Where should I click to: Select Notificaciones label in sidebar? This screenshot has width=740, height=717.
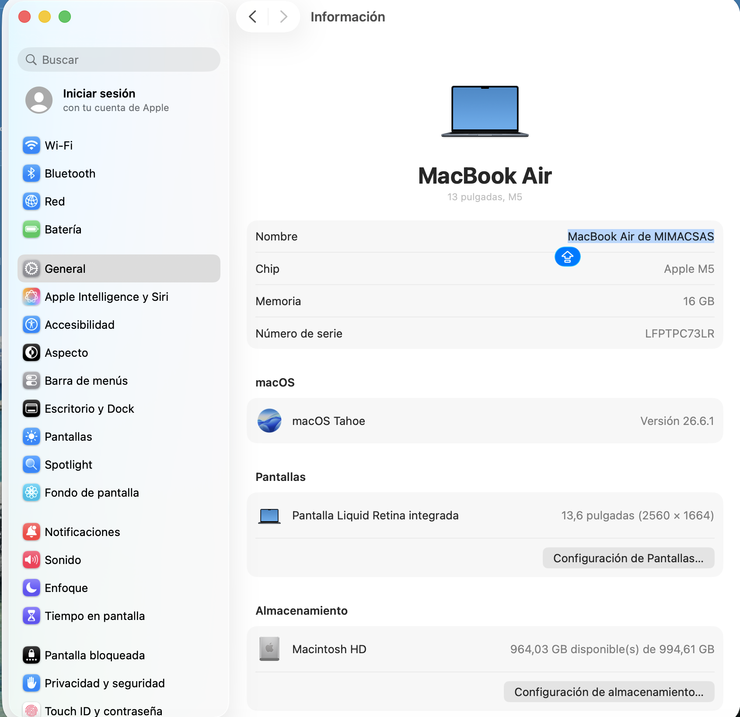pyautogui.click(x=82, y=532)
